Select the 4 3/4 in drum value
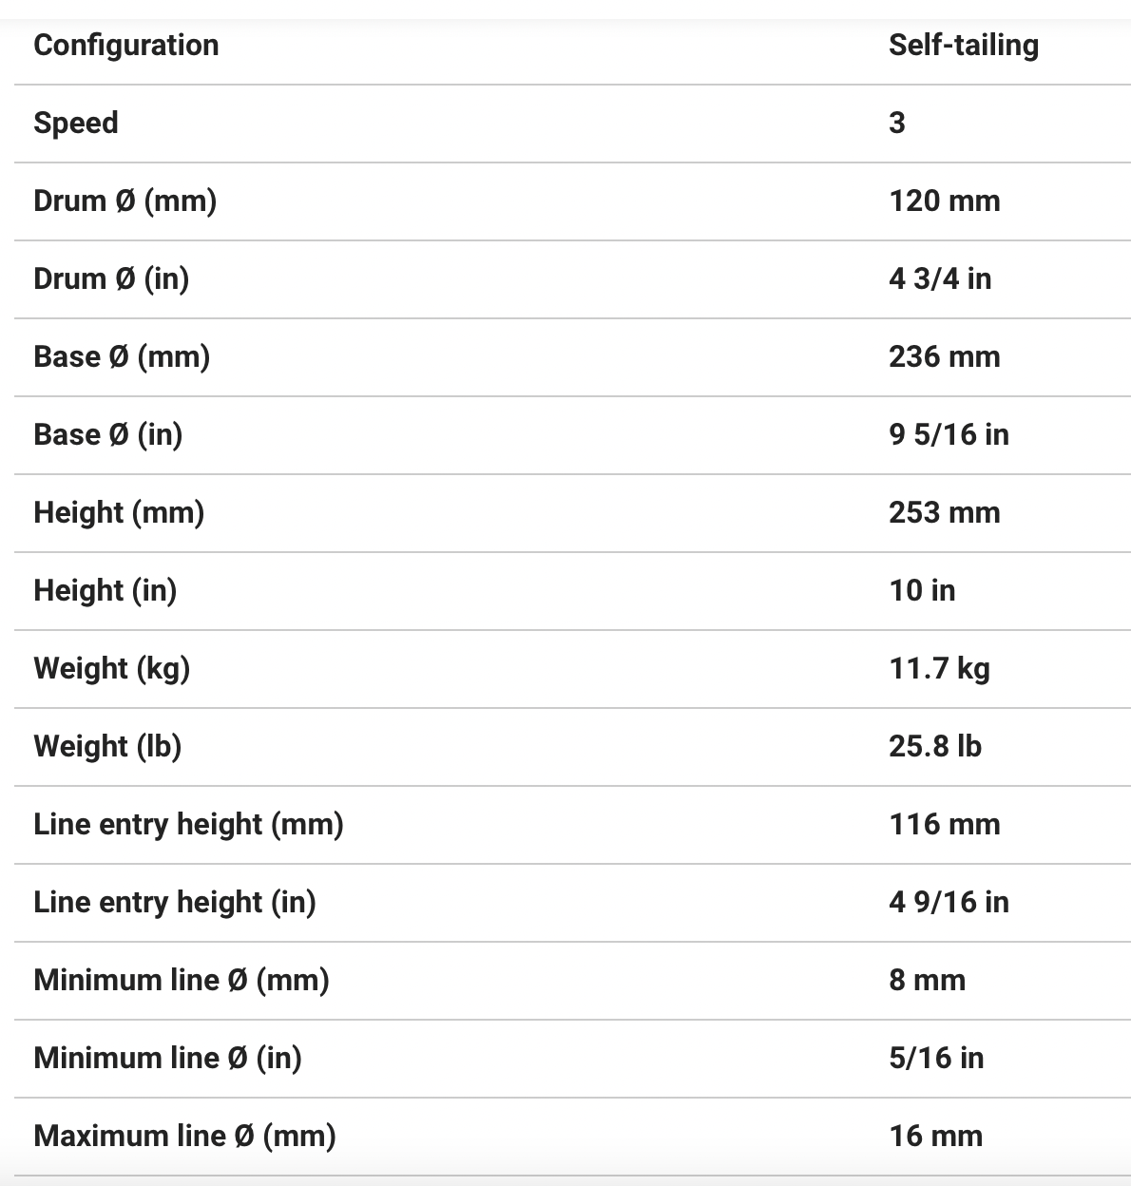 click(x=939, y=278)
